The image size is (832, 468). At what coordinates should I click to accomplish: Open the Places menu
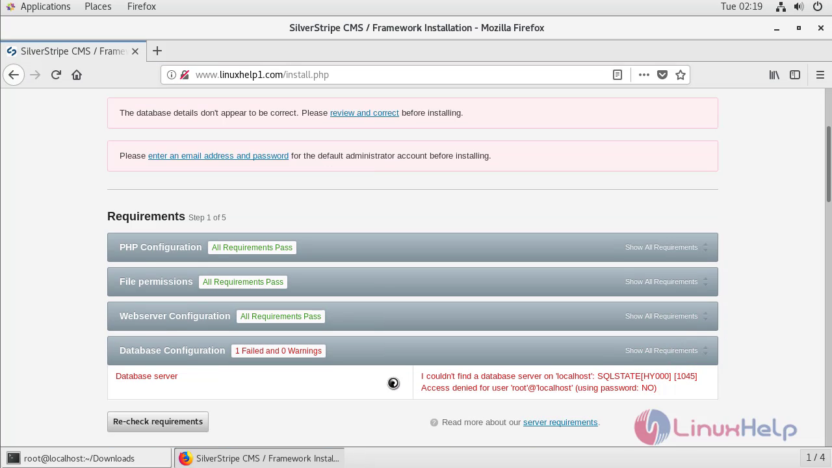[97, 6]
